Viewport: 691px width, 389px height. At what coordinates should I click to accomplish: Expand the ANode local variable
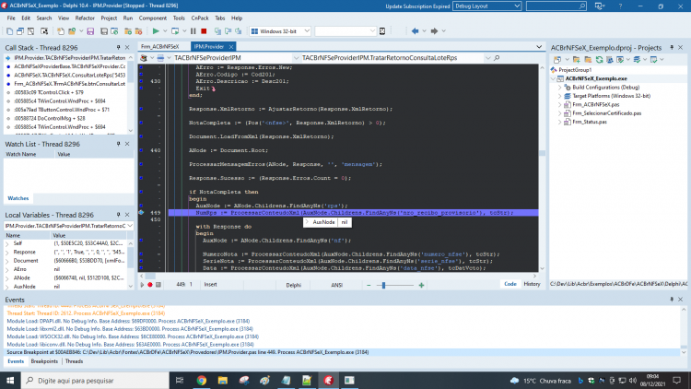click(7, 277)
